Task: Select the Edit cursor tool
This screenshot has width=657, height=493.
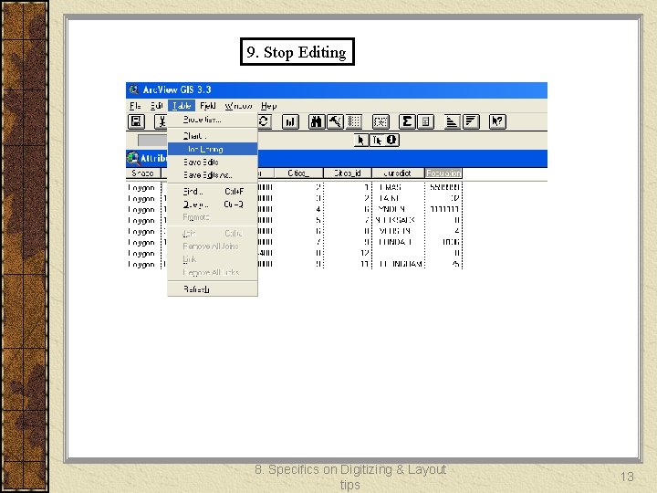Action: tap(376, 140)
